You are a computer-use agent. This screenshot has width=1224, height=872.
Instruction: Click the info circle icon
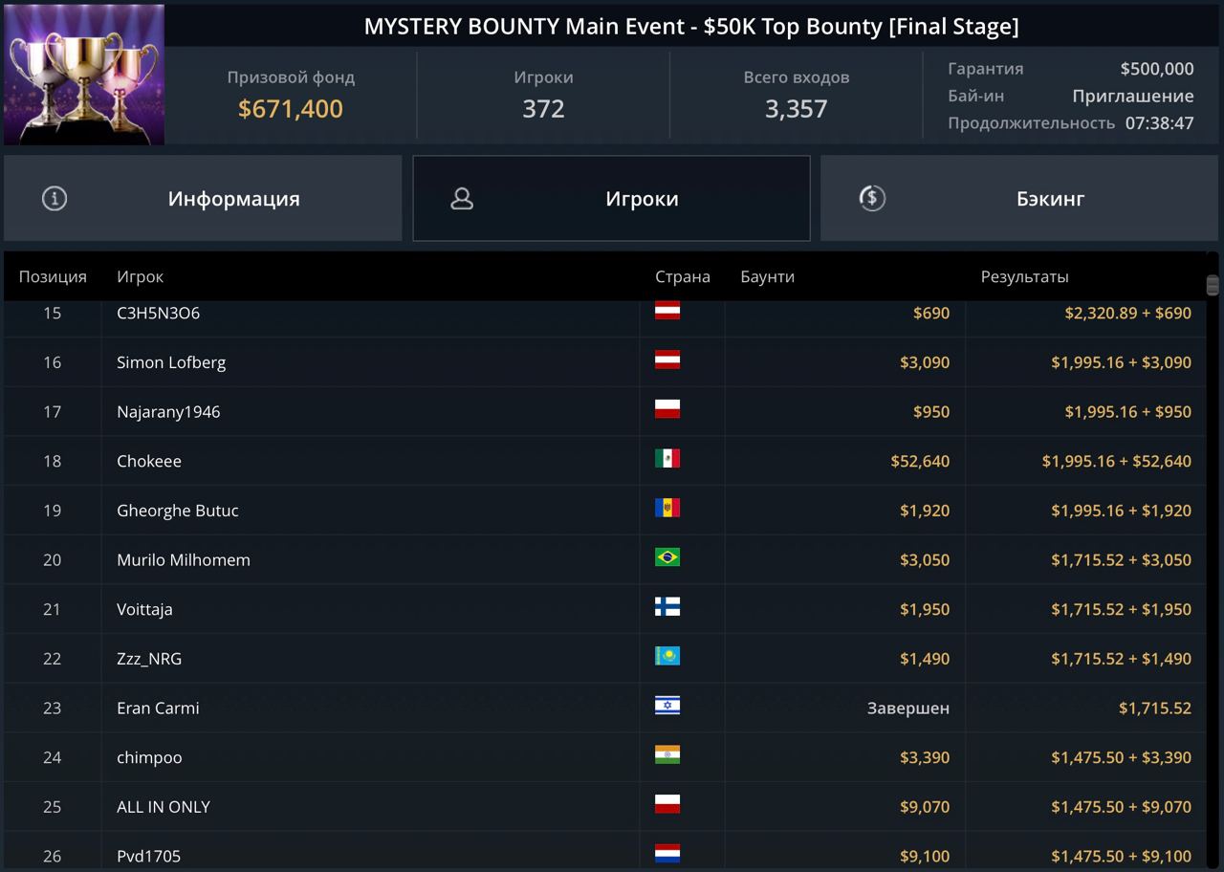click(55, 198)
